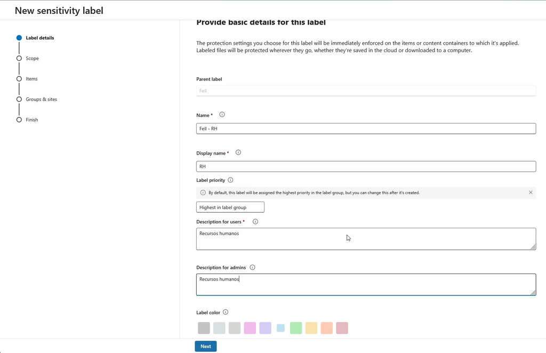Open the Highest in label group dropdown
Screen dimensions: 546x353
coord(230,207)
